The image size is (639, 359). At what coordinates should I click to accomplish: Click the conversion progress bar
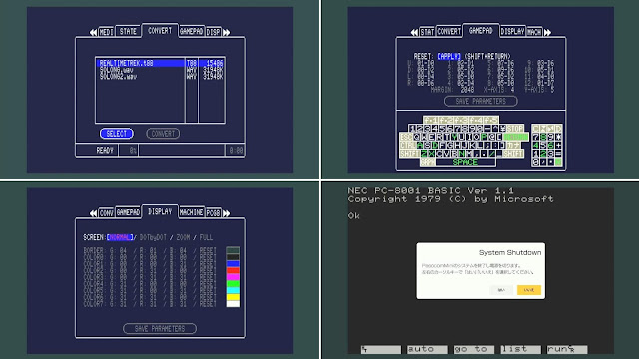pyautogui.click(x=182, y=151)
